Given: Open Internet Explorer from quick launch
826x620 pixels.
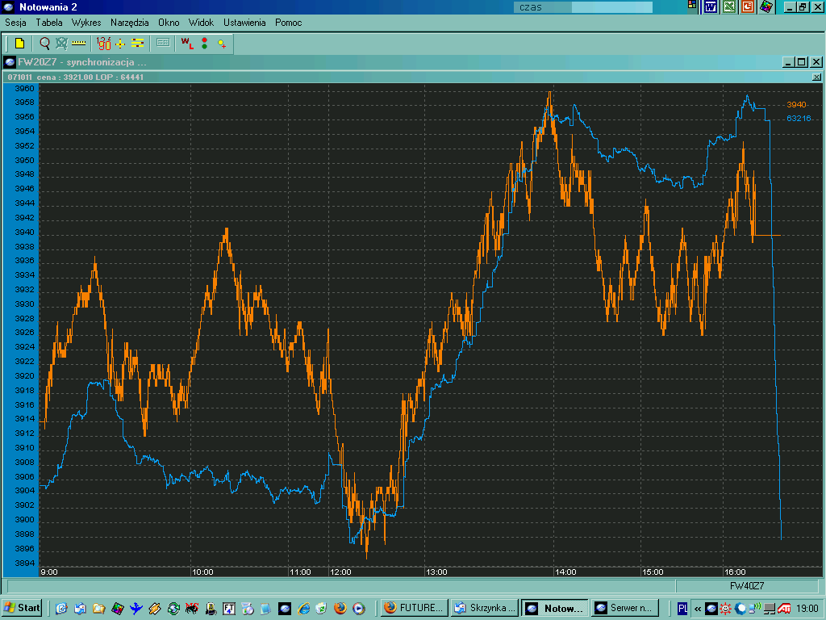Looking at the screenshot, I should pos(303,609).
